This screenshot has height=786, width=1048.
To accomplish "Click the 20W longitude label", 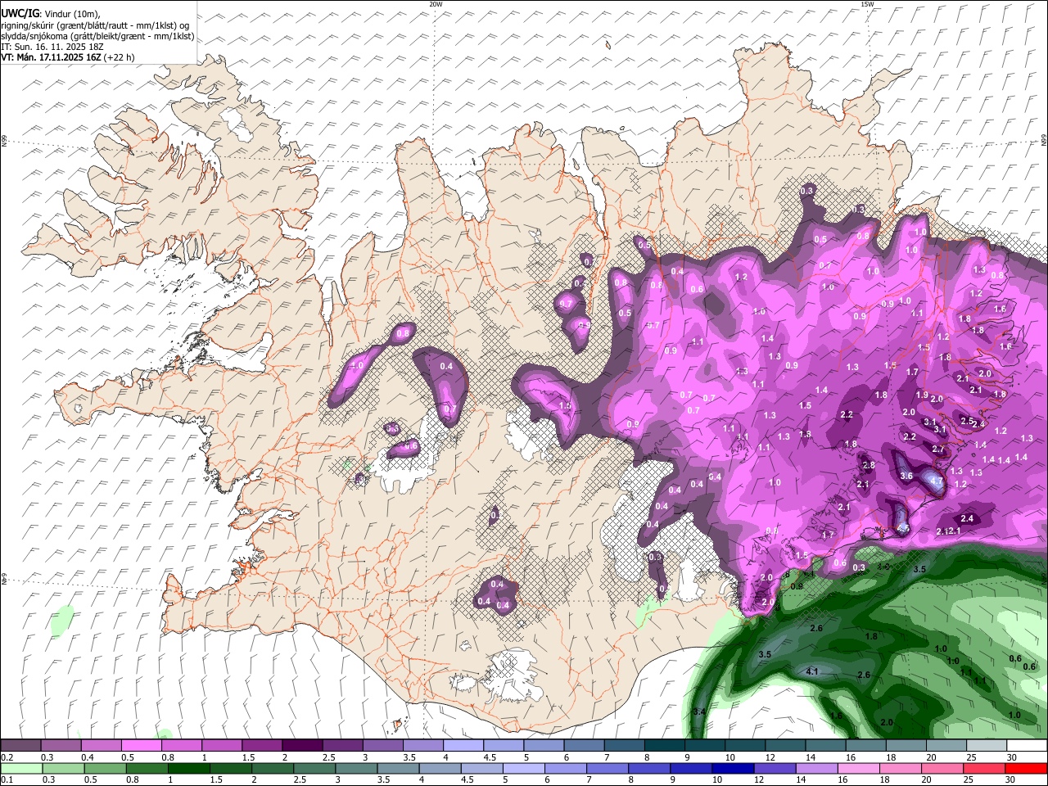I will [436, 4].
